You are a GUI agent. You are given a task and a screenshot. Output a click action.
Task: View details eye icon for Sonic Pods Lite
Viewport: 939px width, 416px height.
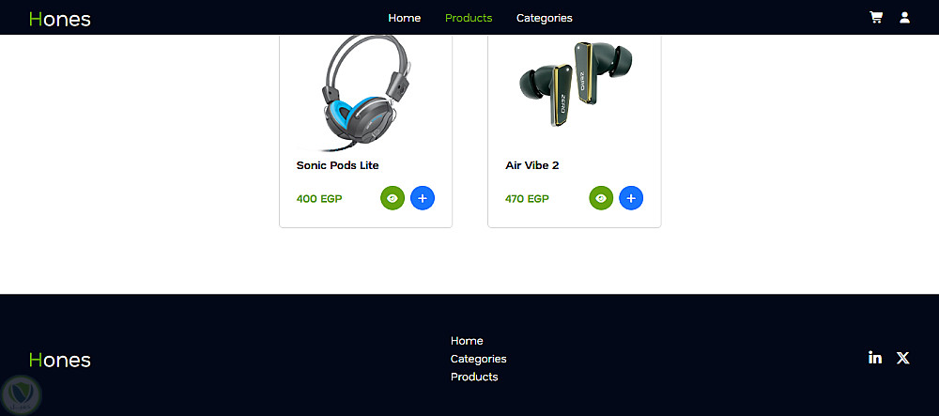393,198
